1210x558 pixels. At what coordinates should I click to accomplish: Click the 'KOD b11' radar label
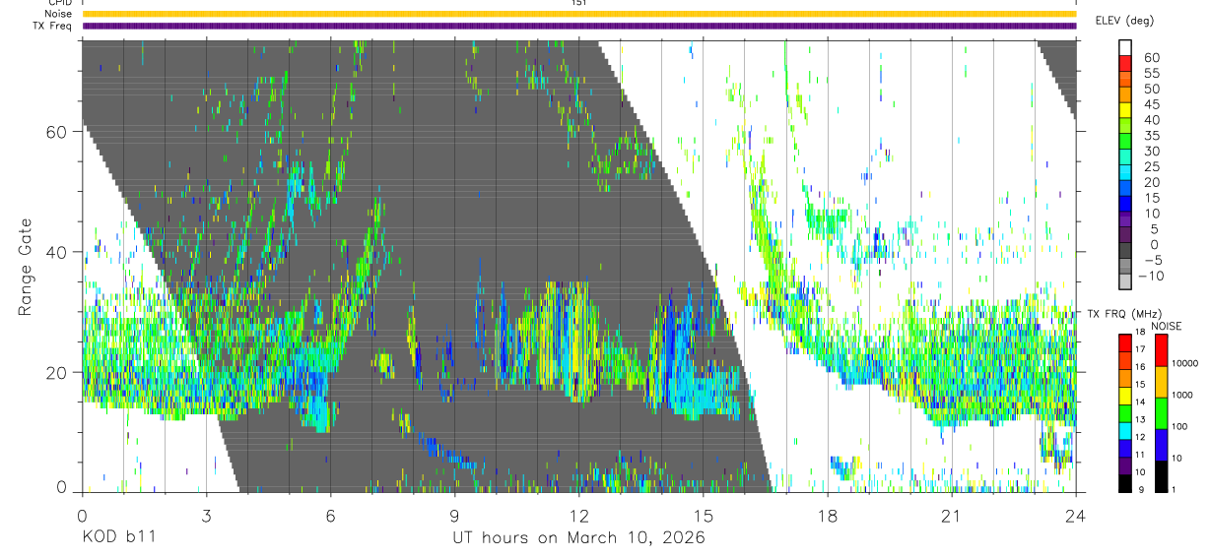(x=118, y=537)
